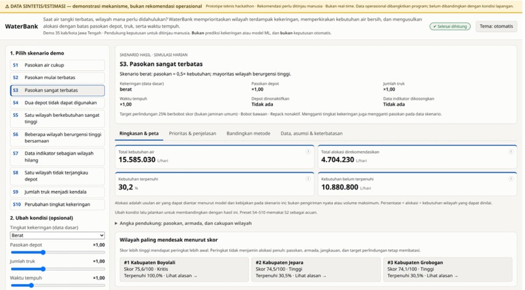Adjust the Waktu tempuh slider
This screenshot has height=290, width=525.
coord(57,285)
